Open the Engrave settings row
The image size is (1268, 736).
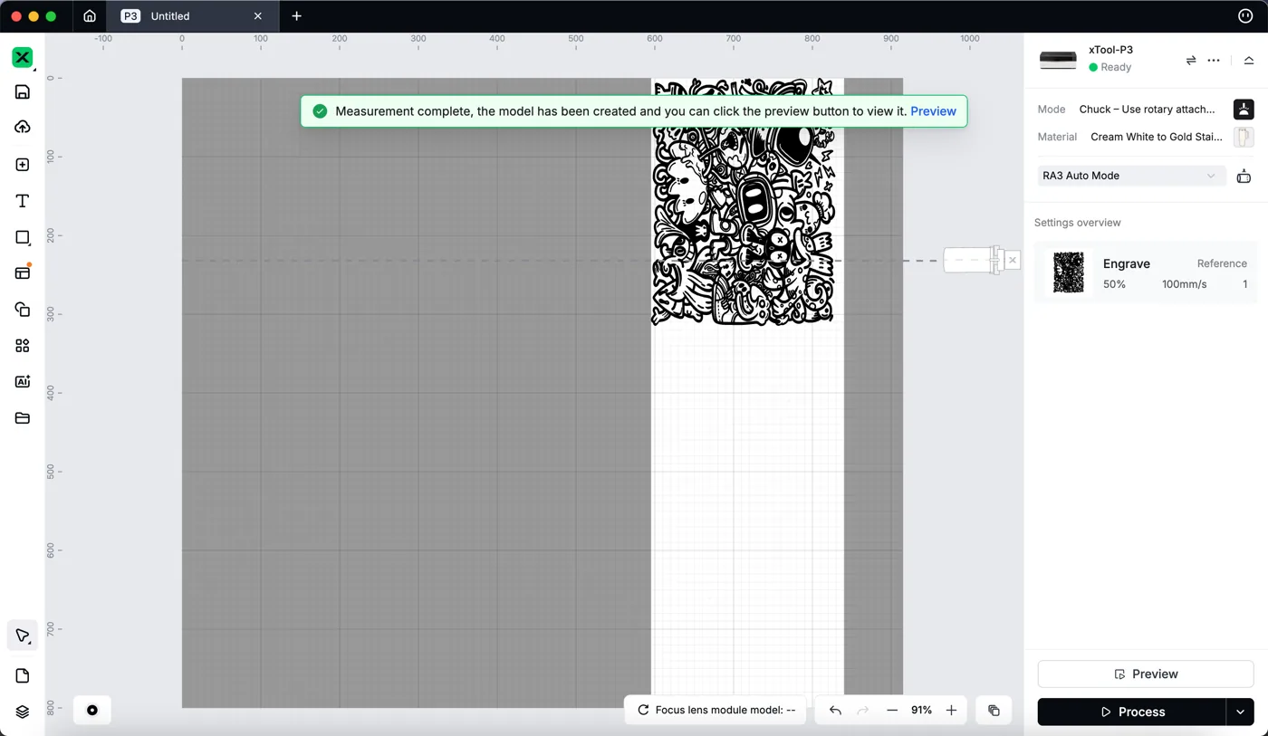coord(1146,272)
